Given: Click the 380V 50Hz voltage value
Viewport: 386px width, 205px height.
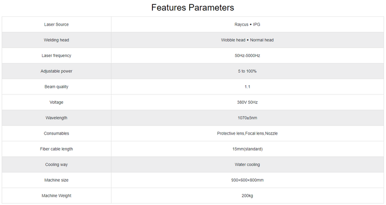Looking at the screenshot, I should click(x=248, y=102).
